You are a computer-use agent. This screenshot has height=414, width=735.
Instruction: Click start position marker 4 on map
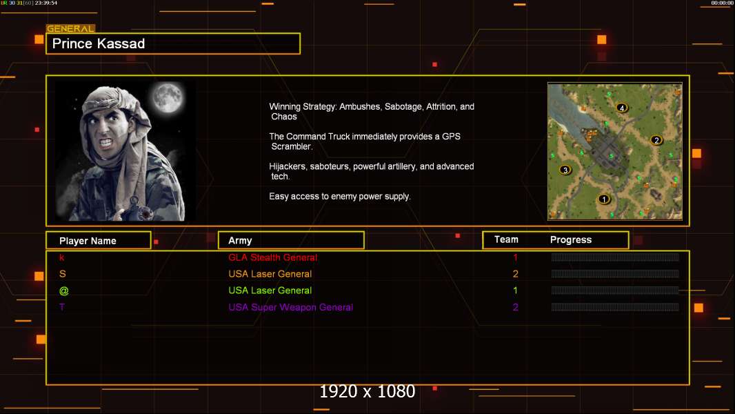(x=621, y=108)
